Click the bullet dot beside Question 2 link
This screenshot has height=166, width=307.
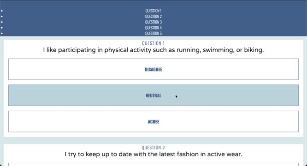pos(2,17)
